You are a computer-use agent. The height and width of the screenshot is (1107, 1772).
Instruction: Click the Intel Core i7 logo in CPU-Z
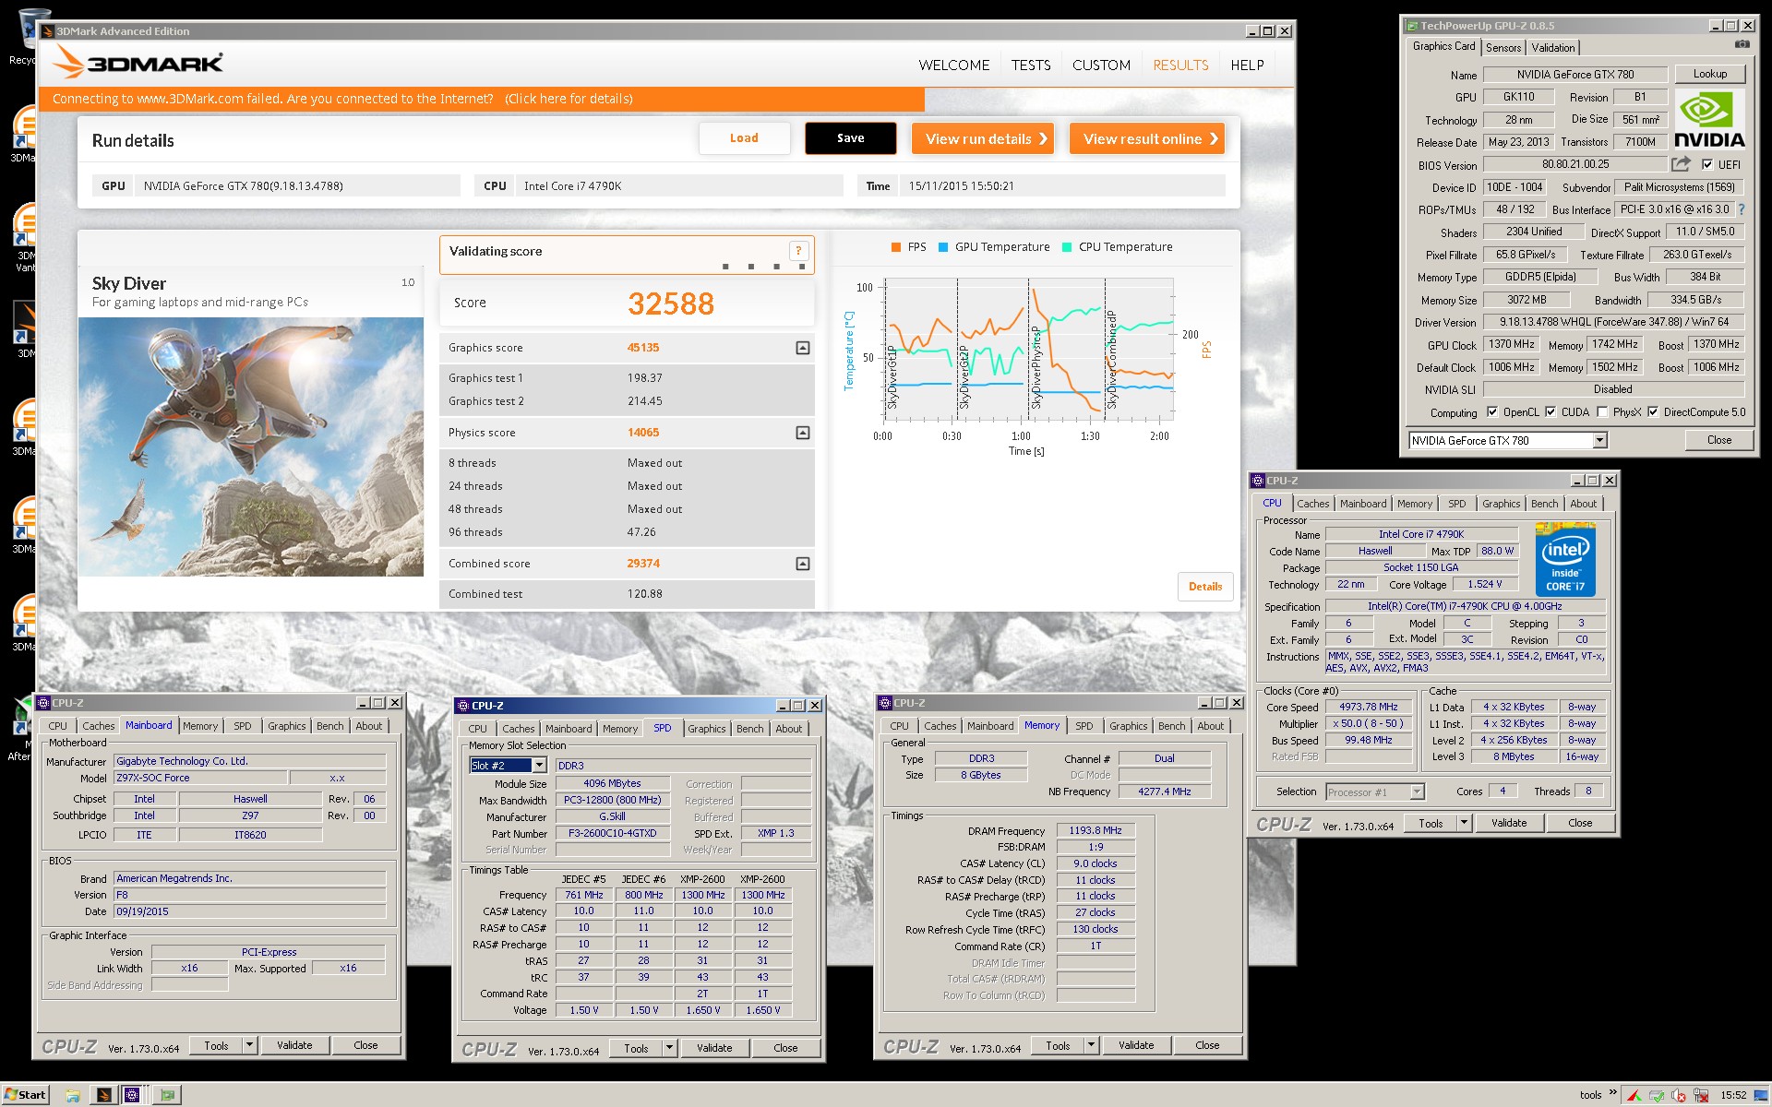[x=1565, y=559]
